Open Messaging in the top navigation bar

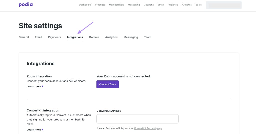pos(134,5)
